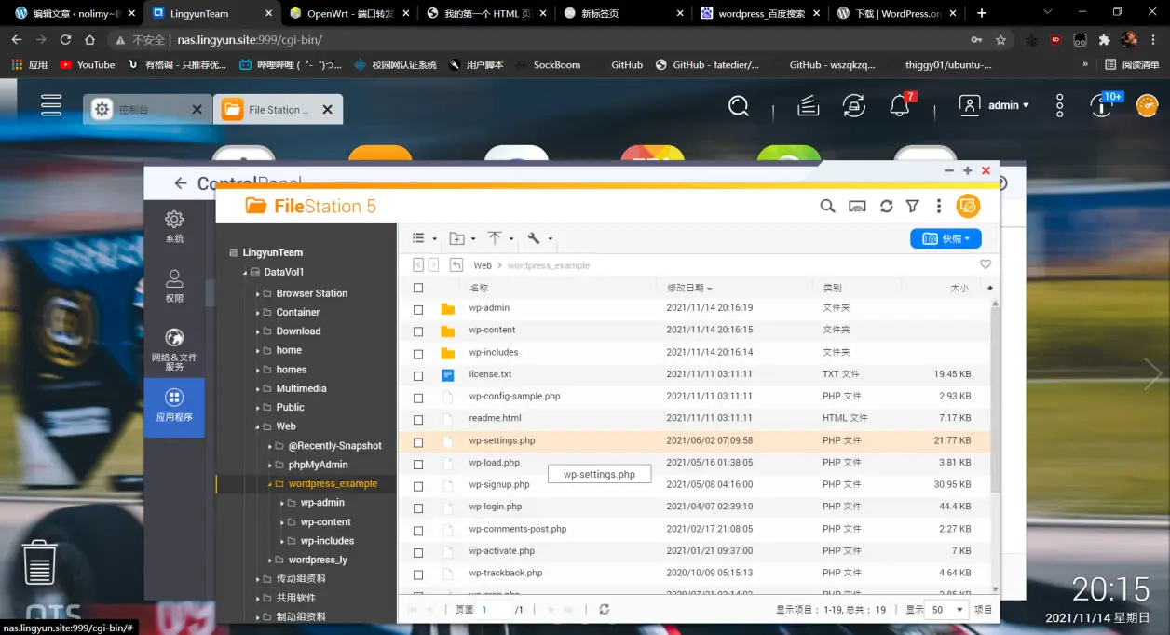Viewport: 1170px width, 635px height.
Task: Sort files by the 修改日期 column header
Action: (689, 288)
